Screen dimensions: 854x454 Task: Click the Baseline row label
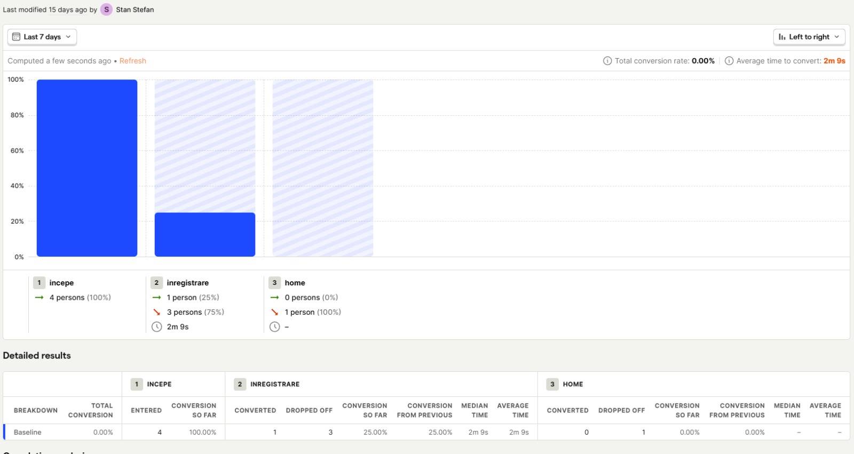click(28, 432)
